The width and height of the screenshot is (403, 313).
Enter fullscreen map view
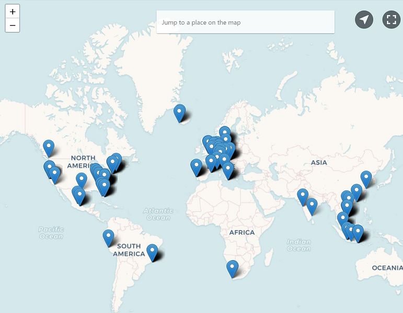[391, 19]
